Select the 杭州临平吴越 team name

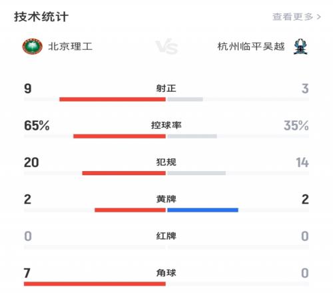[251, 47]
